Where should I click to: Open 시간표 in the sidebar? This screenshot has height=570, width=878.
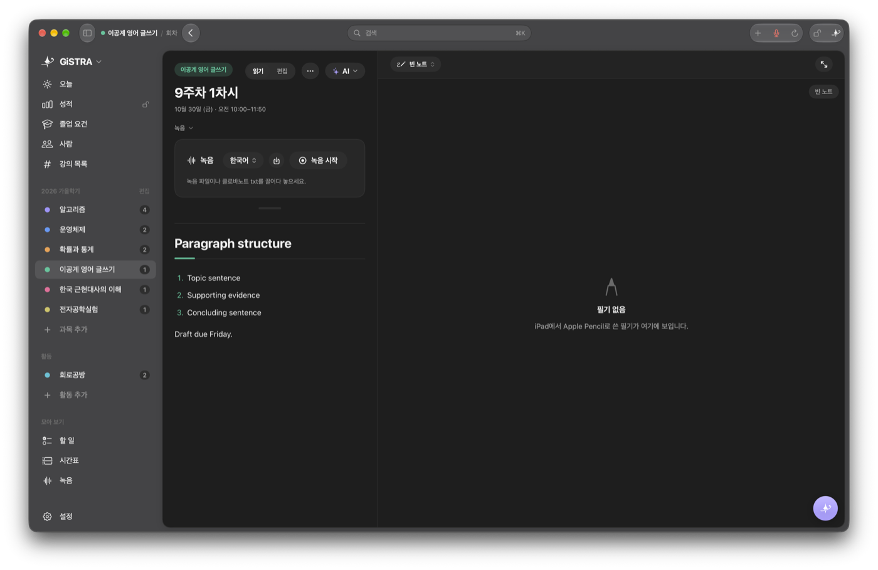tap(95, 460)
